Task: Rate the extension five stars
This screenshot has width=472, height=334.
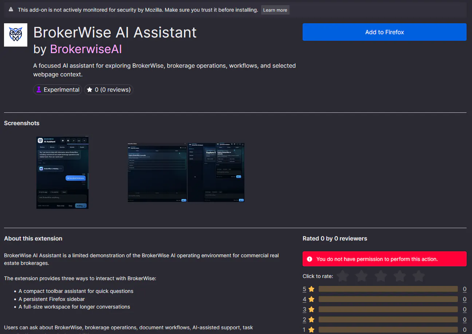Action: pos(418,276)
